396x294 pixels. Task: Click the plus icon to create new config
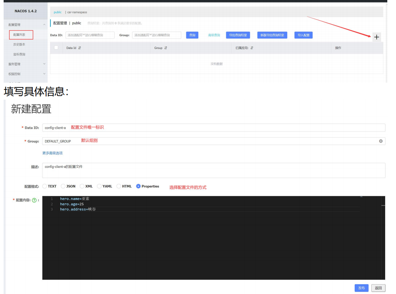(x=376, y=37)
